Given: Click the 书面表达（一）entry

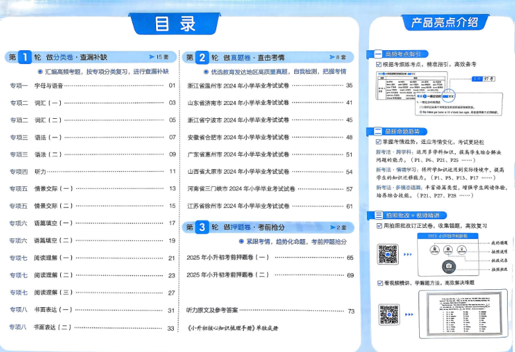Looking at the screenshot, I should tap(93, 310).
